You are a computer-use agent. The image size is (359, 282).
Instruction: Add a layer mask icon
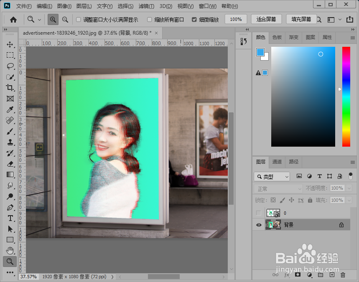[298, 274]
